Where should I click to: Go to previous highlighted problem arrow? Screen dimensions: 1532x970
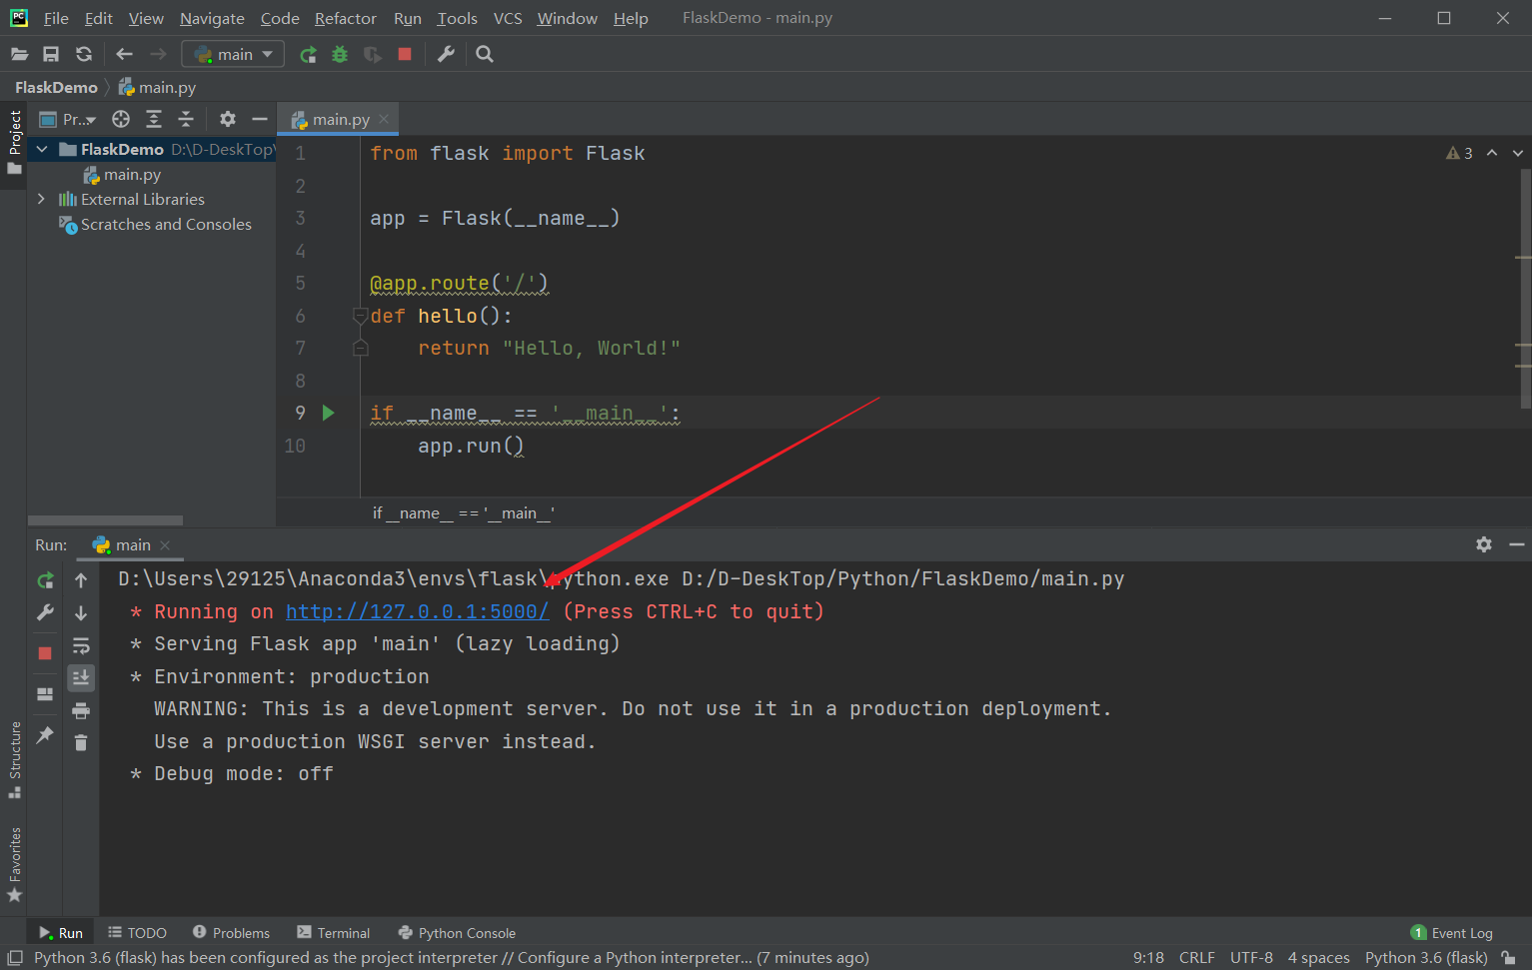[1492, 153]
